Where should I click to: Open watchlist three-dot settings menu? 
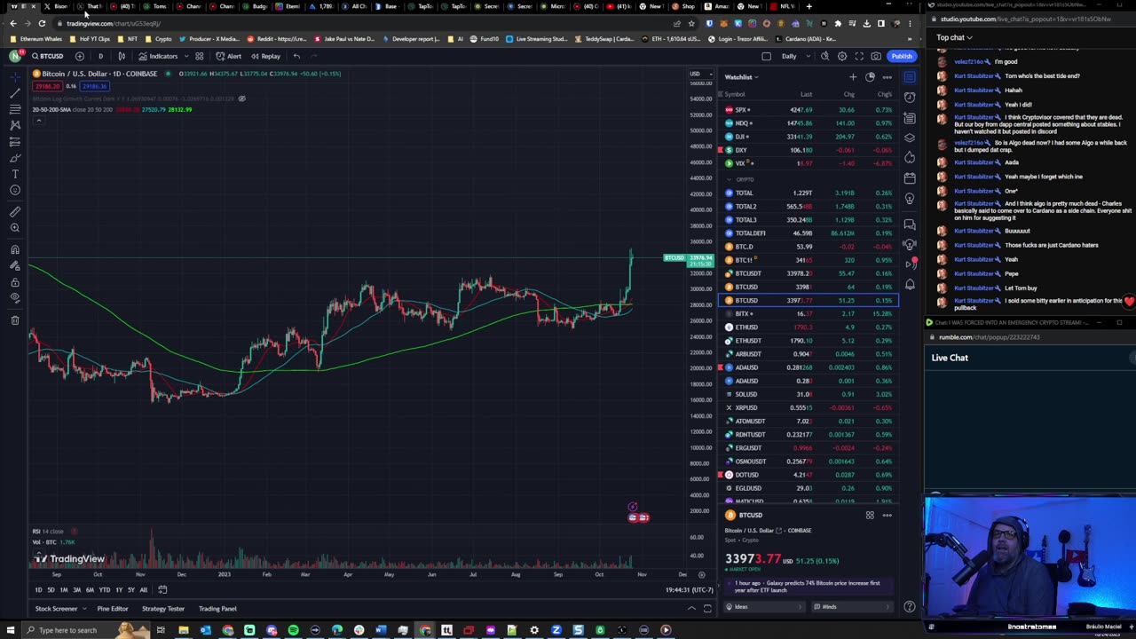[x=887, y=77]
